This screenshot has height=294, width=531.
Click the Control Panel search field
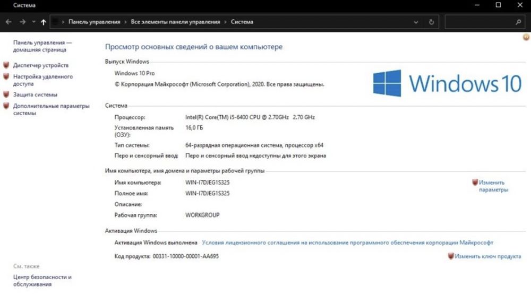pos(480,22)
